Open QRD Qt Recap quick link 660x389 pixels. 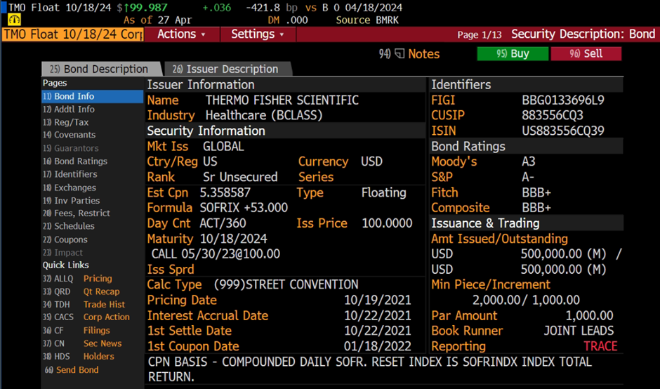coord(81,292)
